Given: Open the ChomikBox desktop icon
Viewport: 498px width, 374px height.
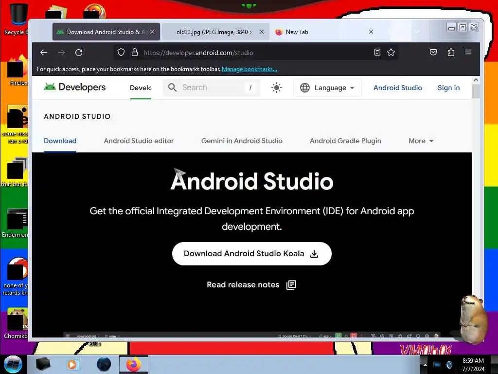Looking at the screenshot, I should (16, 323).
